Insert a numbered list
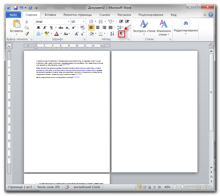 101,22
